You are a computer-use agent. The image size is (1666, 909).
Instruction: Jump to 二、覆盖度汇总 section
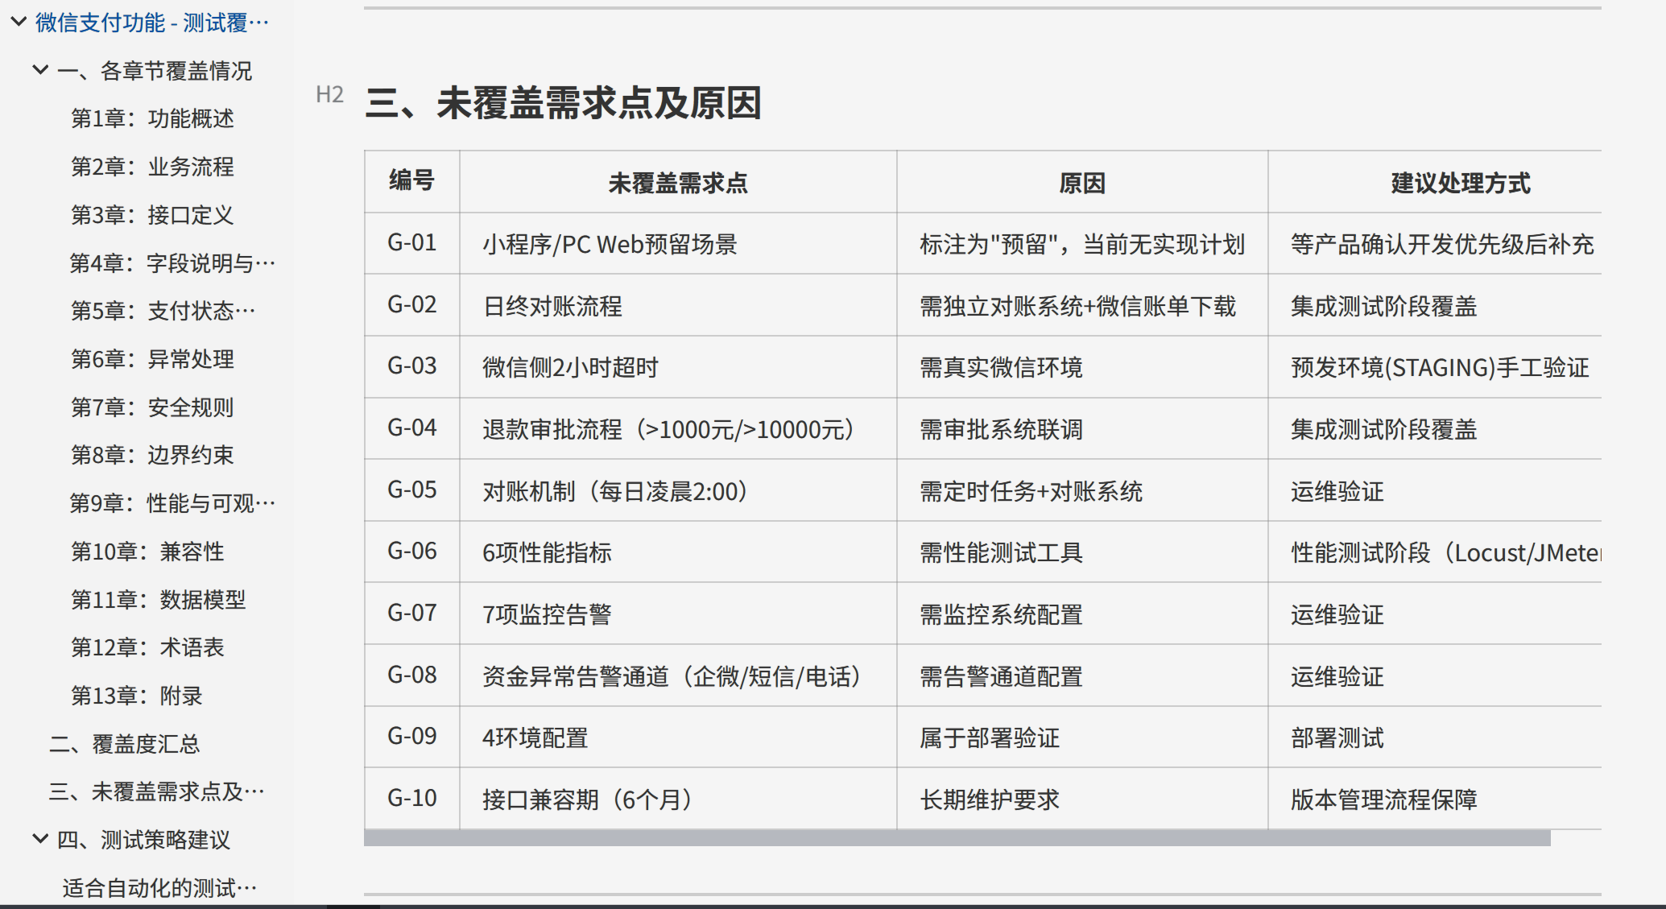click(x=124, y=744)
